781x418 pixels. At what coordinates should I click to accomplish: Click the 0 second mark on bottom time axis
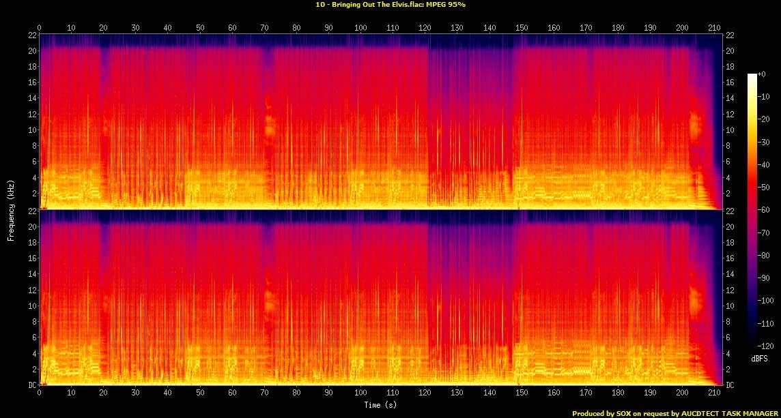40,393
